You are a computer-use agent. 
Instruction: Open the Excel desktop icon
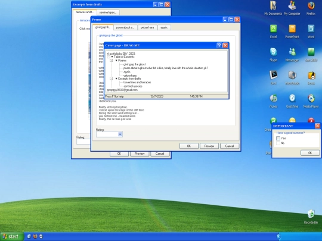pyautogui.click(x=273, y=32)
